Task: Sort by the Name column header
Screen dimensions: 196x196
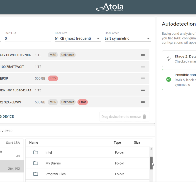Action: (34, 143)
